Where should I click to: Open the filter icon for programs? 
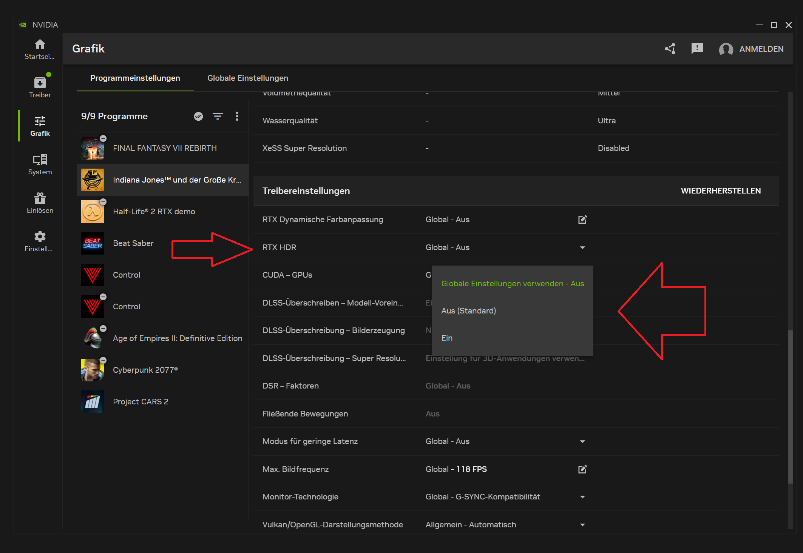click(x=218, y=116)
